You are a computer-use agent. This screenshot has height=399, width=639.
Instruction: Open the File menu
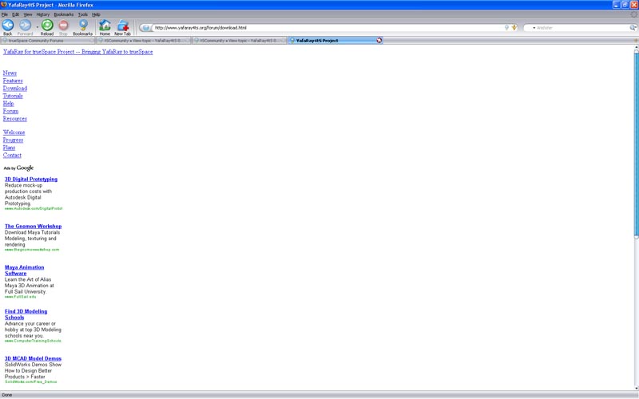(5, 14)
